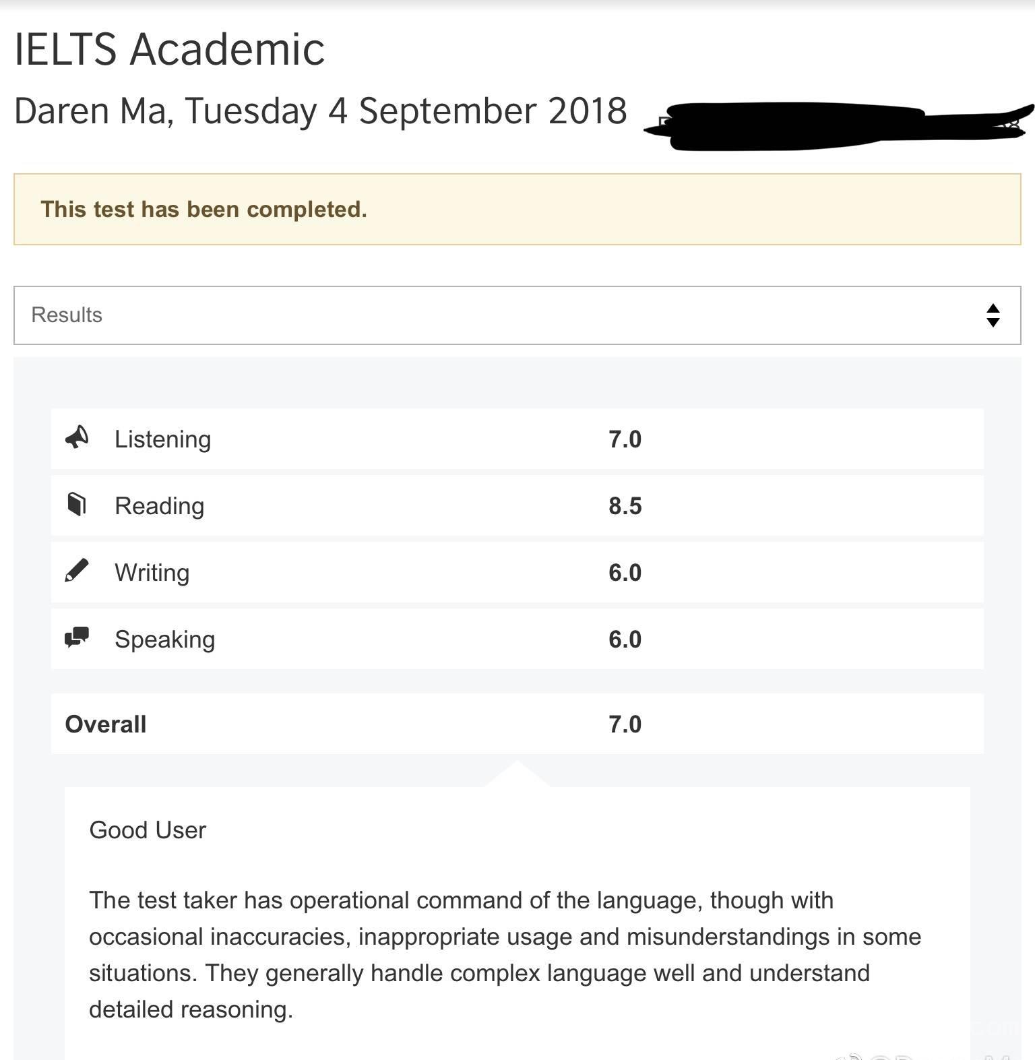Select the Speaking 6.0 score row
Image resolution: width=1035 pixels, height=1060 pixels.
(517, 639)
